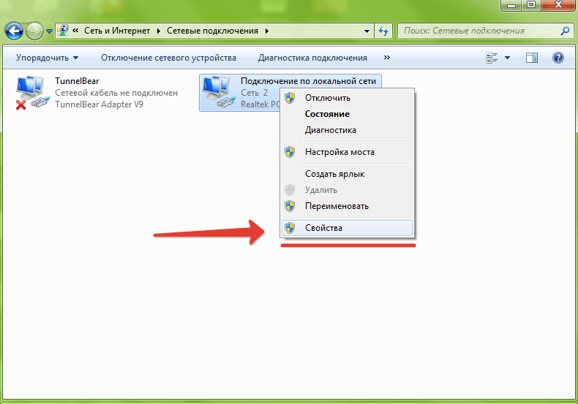The width and height of the screenshot is (578, 404).
Task: Choose 'Настройка моста' in context menu
Action: (347, 152)
